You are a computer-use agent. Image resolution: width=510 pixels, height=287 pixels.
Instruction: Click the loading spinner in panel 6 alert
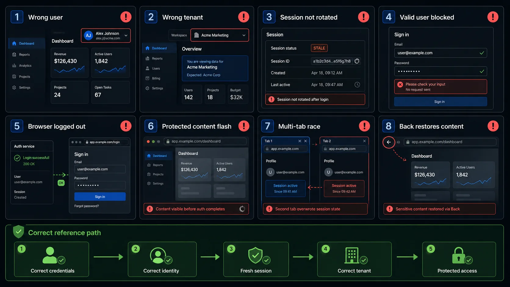[242, 209]
